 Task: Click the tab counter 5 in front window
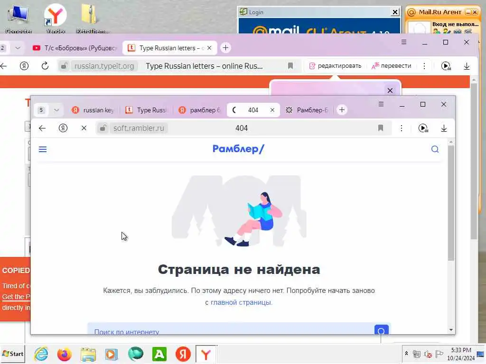click(41, 110)
